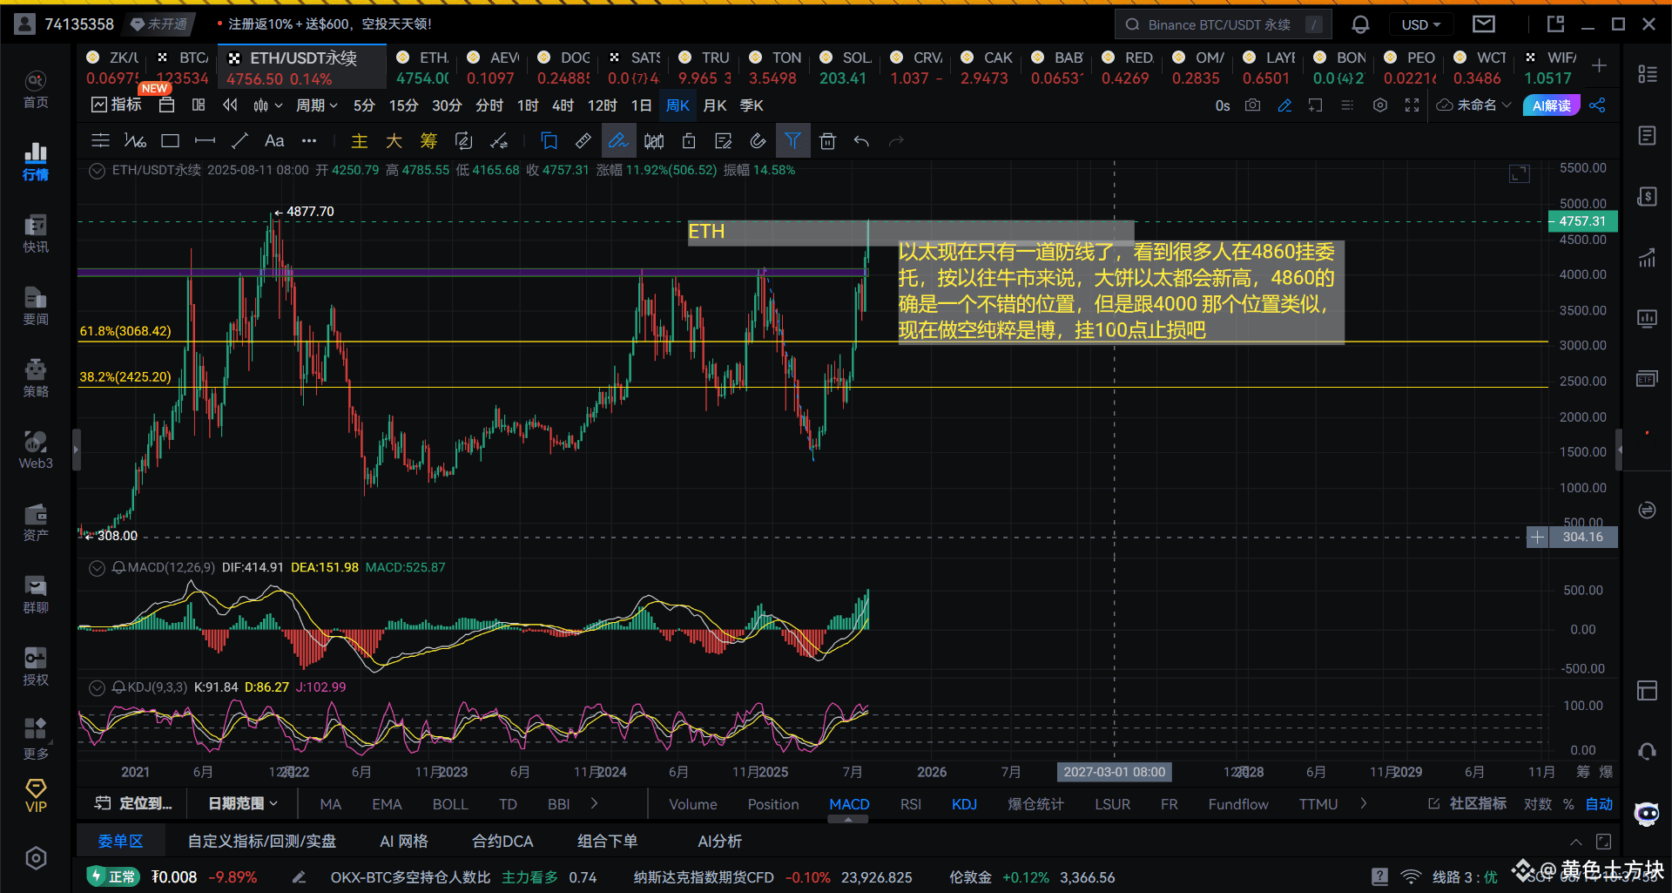The width and height of the screenshot is (1672, 893).
Task: Open the 行情 market sidebar section
Action: pyautogui.click(x=36, y=162)
